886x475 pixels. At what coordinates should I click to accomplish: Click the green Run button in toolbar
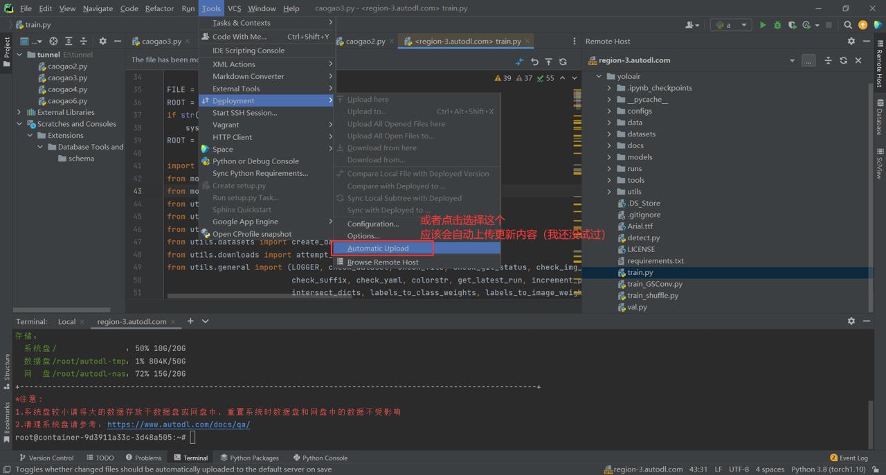762,25
